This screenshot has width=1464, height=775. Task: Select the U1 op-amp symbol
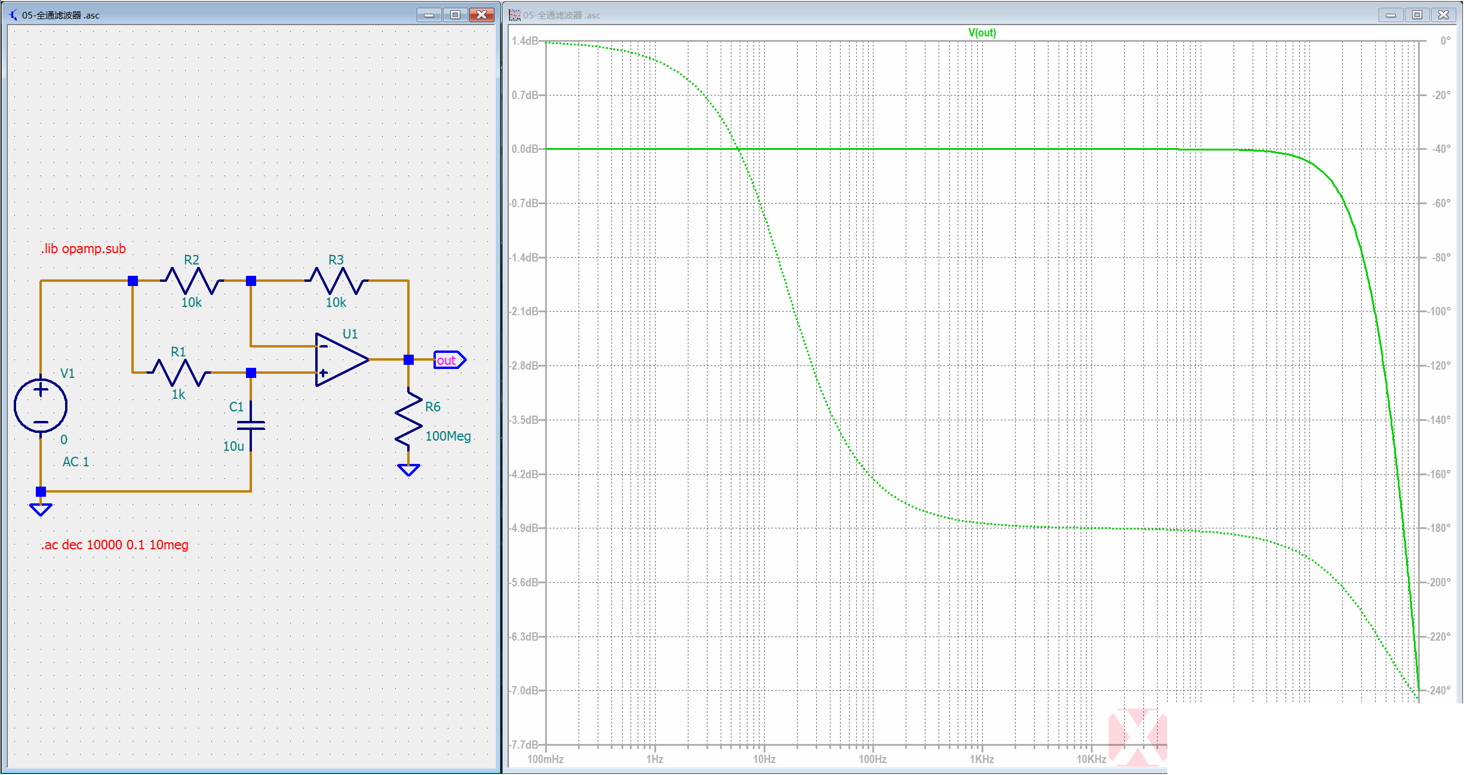[342, 359]
